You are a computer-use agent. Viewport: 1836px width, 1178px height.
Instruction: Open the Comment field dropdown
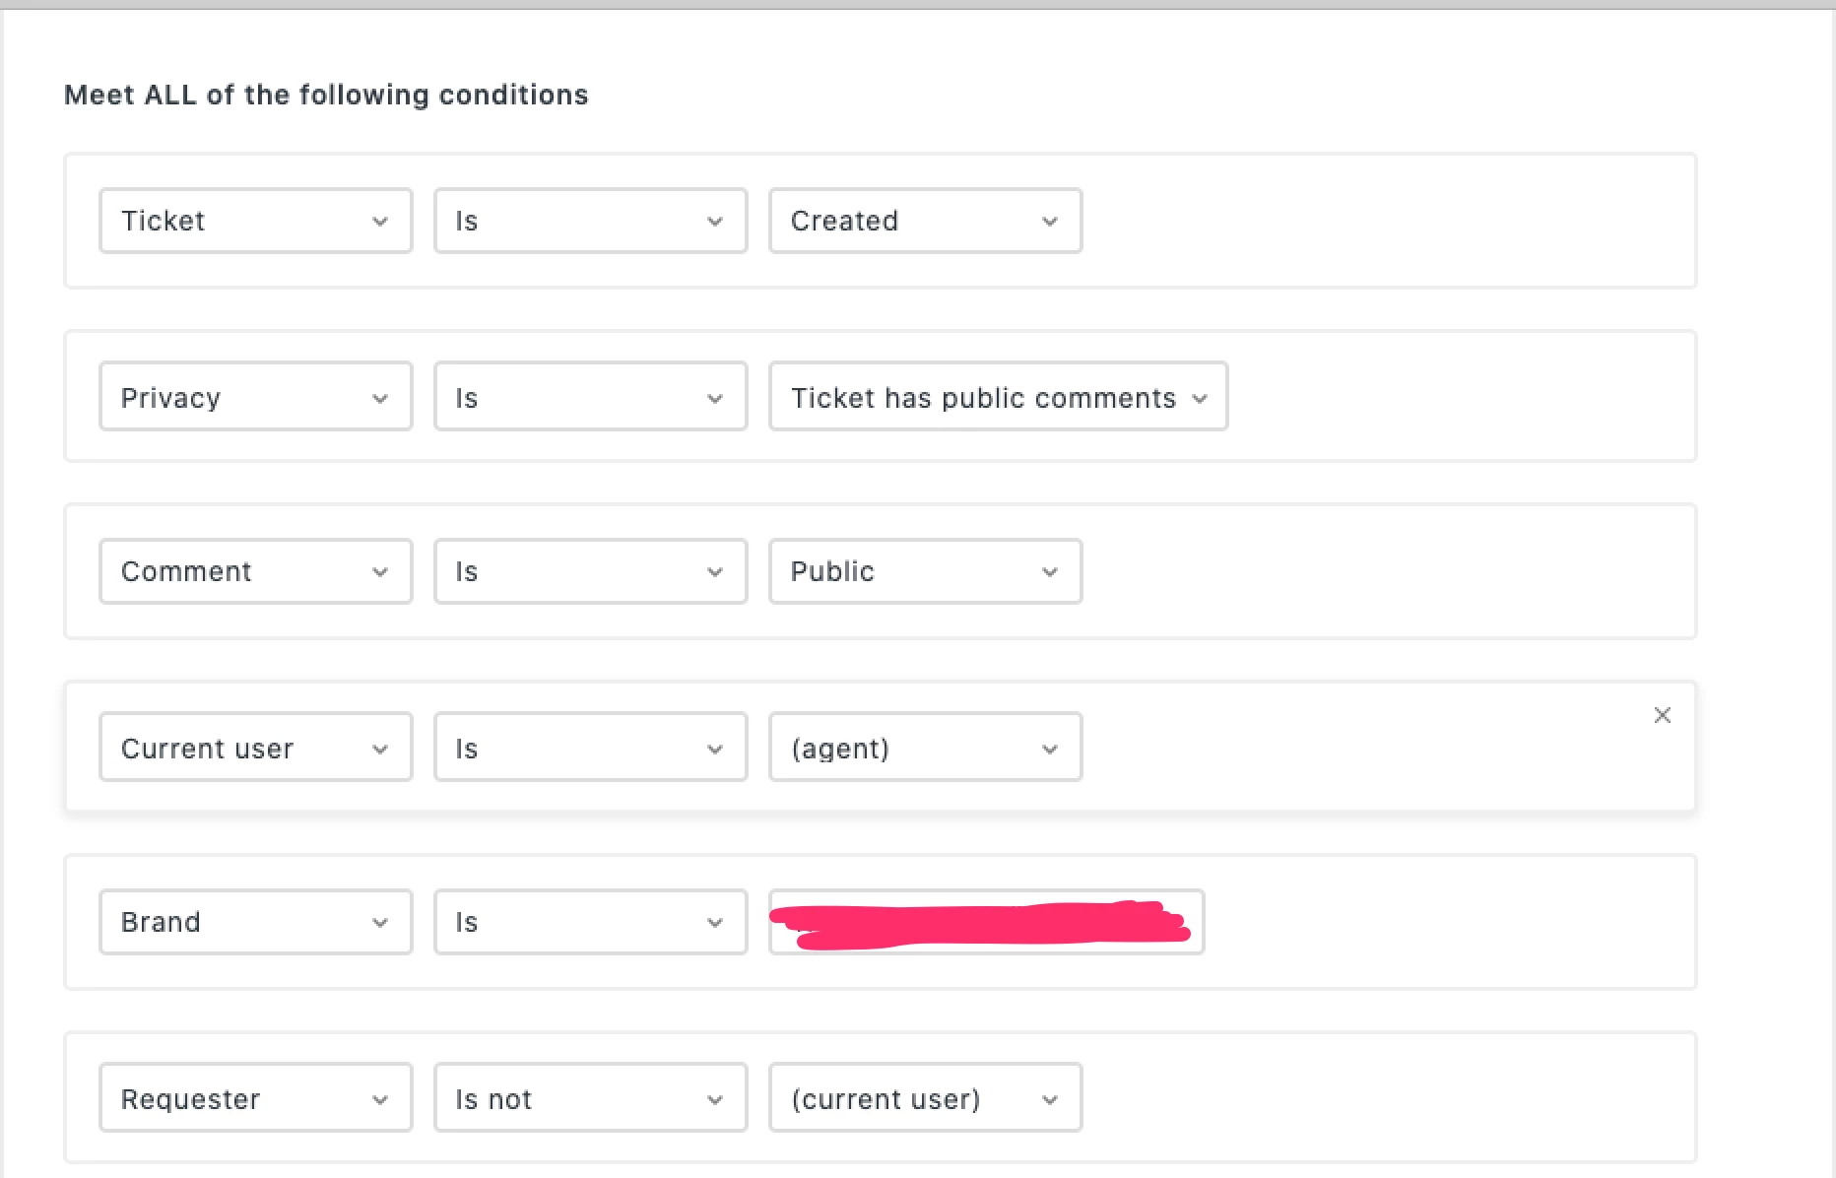pos(255,571)
